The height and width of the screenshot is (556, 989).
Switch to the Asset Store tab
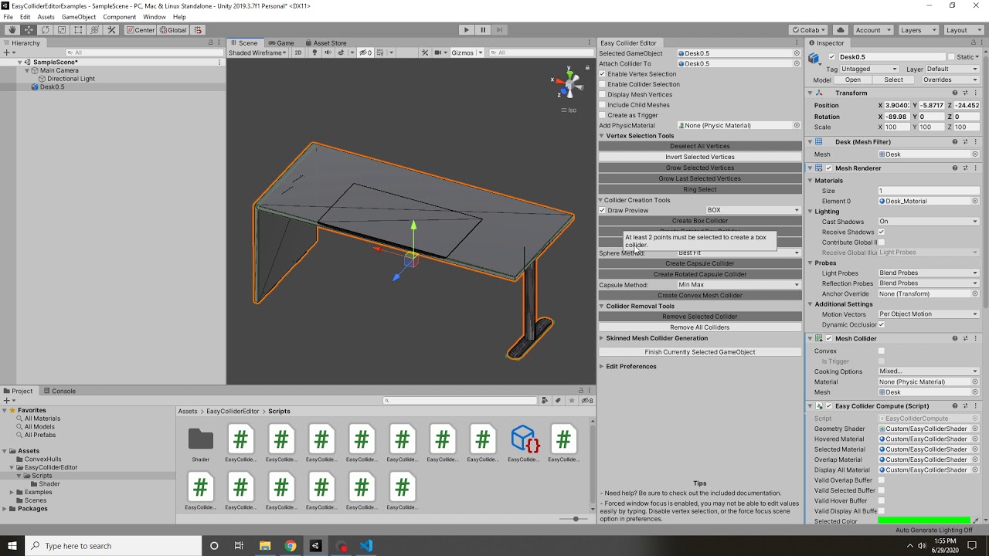[326, 43]
